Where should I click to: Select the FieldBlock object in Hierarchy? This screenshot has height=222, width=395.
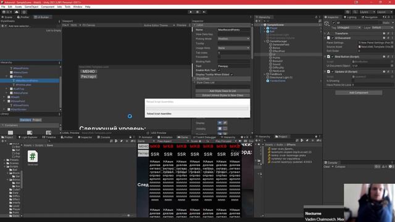coord(276,74)
